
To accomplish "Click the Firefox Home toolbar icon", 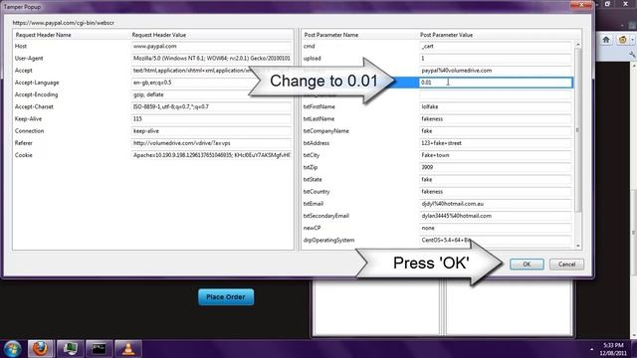I will [606, 40].
